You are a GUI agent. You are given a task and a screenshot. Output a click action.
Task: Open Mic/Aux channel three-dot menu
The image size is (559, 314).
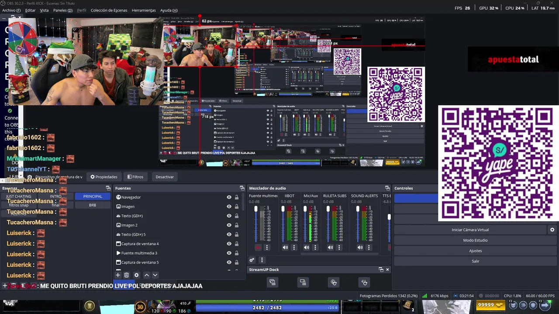(315, 247)
